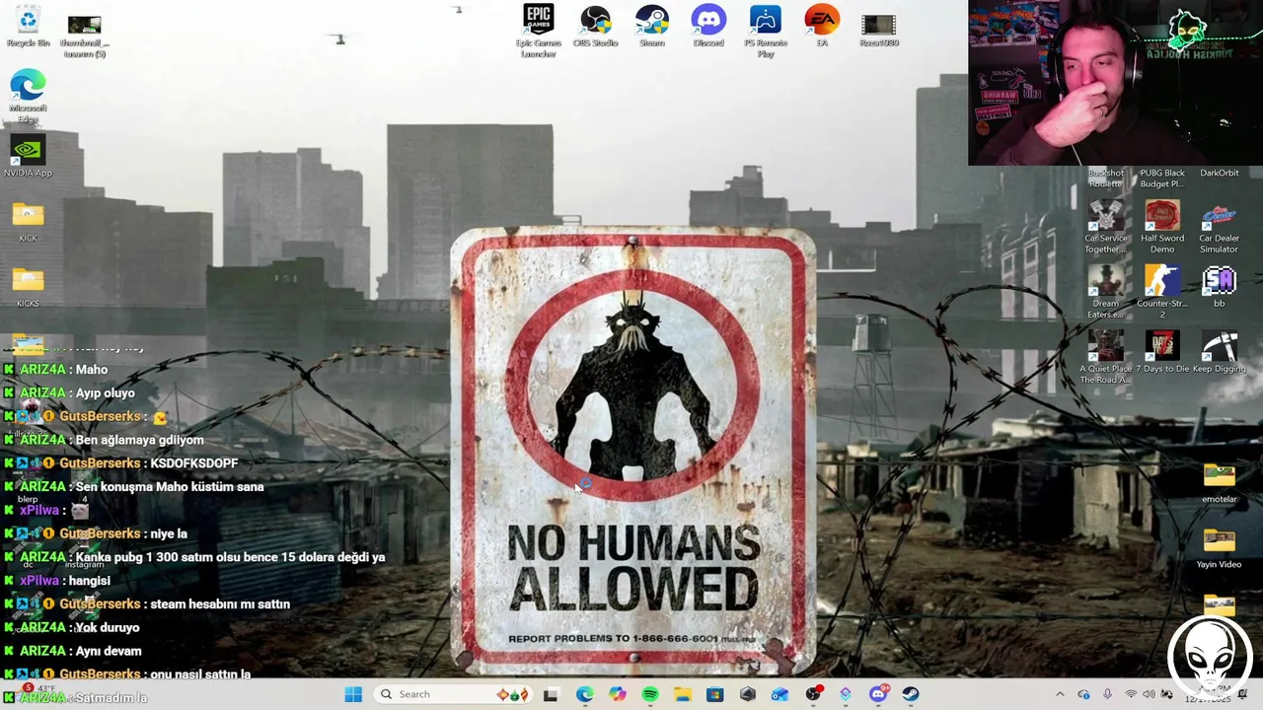Click the Buckshot Roulette shortcut label

(1106, 178)
